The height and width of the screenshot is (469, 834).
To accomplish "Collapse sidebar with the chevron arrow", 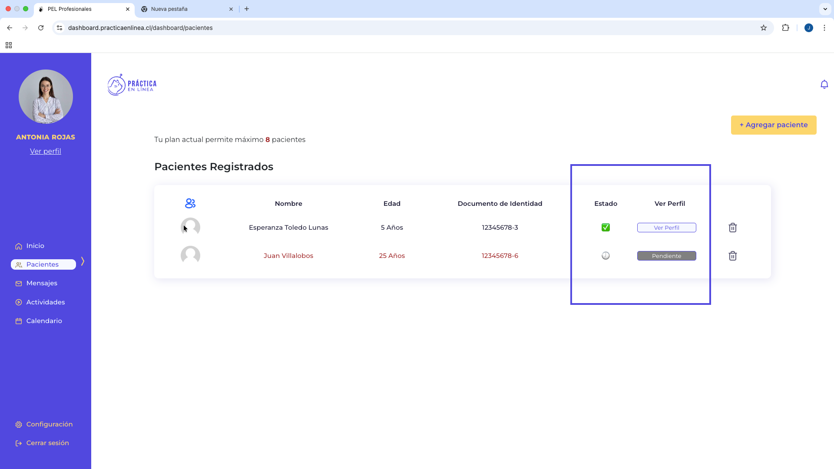I will coord(83,261).
